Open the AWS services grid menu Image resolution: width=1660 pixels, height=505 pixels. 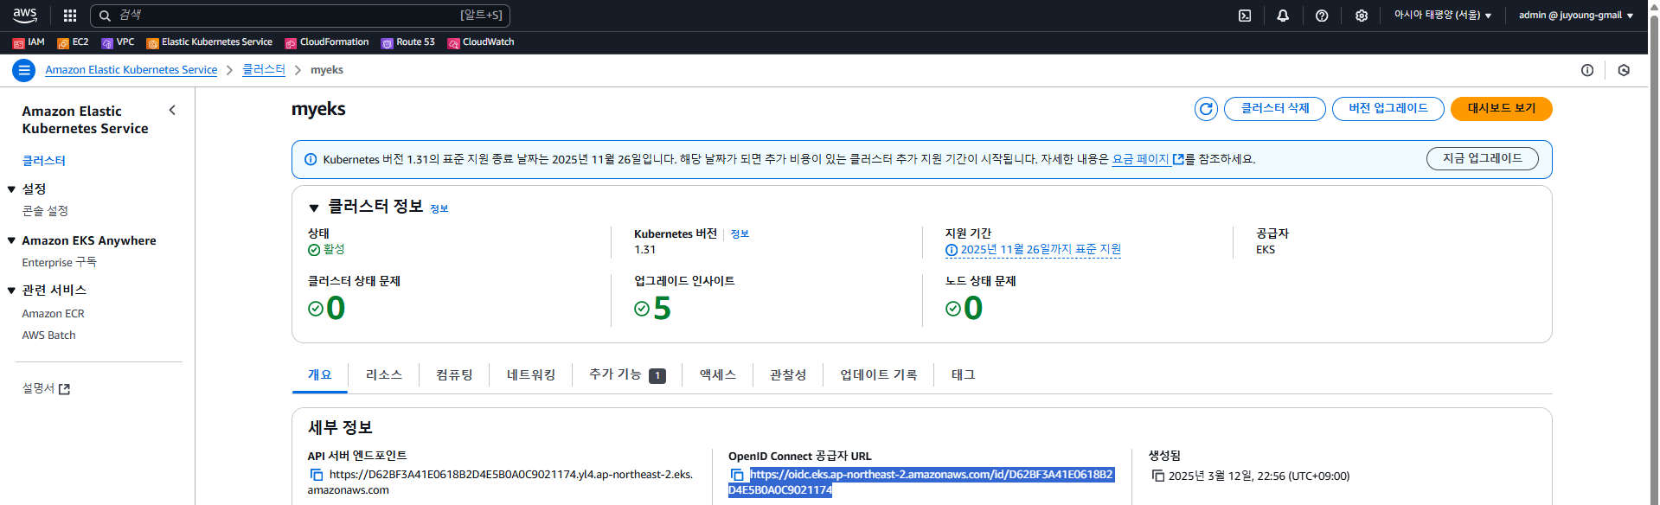(70, 16)
